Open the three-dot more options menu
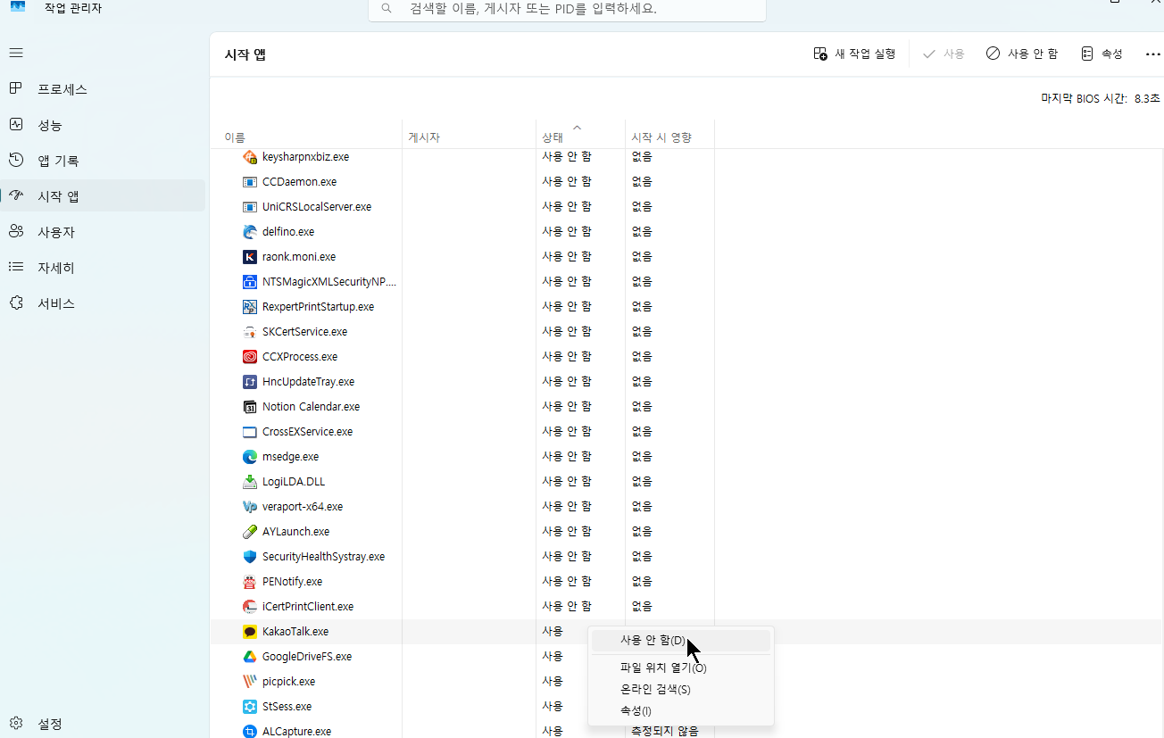Screen dimensions: 1164x738 (x=1152, y=54)
